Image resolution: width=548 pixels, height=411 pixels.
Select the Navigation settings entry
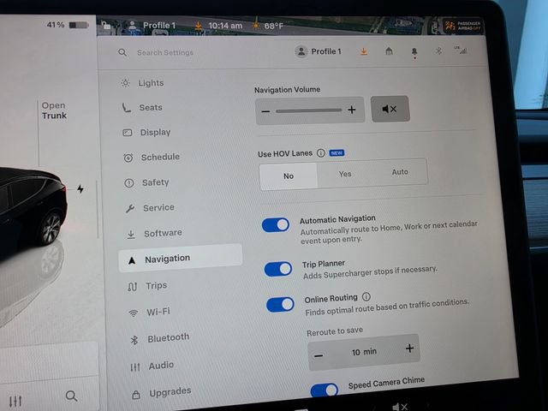(x=181, y=259)
